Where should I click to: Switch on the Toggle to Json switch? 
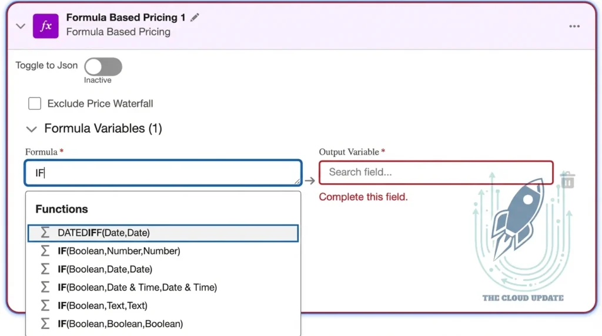pyautogui.click(x=103, y=66)
